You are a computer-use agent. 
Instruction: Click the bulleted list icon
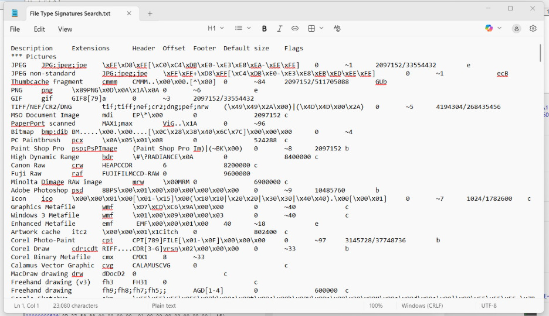click(x=239, y=28)
